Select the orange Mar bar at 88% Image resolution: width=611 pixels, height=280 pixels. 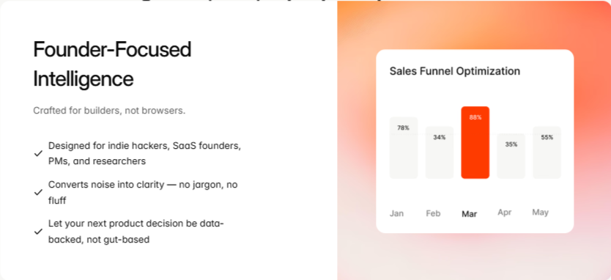point(475,142)
